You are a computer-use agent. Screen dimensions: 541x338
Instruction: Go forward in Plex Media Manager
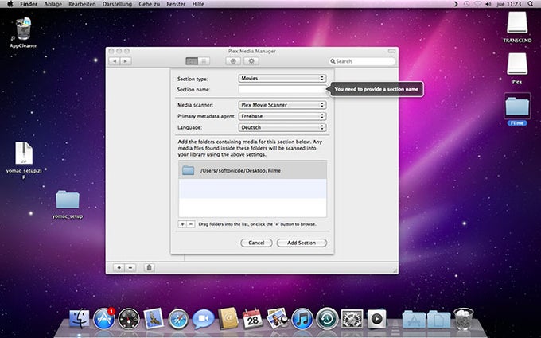pos(125,61)
